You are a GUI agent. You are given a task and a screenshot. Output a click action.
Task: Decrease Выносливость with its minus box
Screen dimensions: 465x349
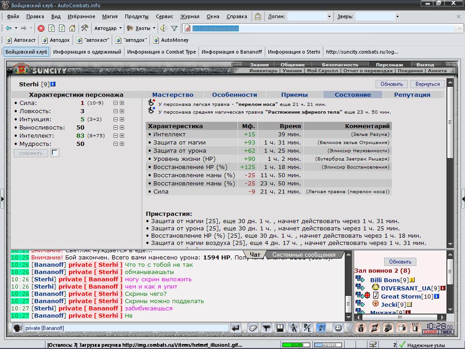(116, 128)
